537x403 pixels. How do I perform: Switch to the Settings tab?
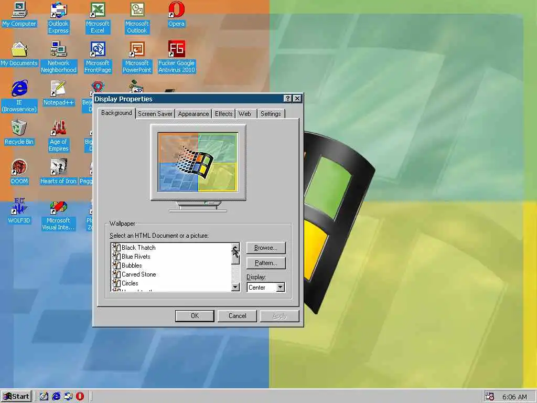pyautogui.click(x=271, y=114)
